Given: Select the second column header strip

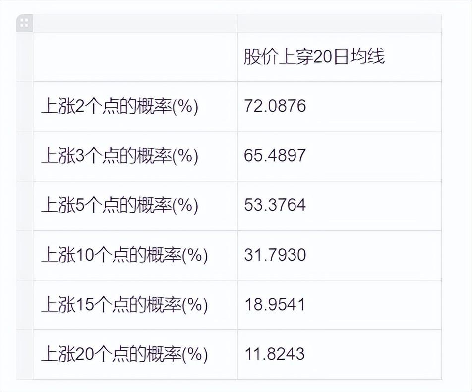Looking at the screenshot, I should click(339, 23).
